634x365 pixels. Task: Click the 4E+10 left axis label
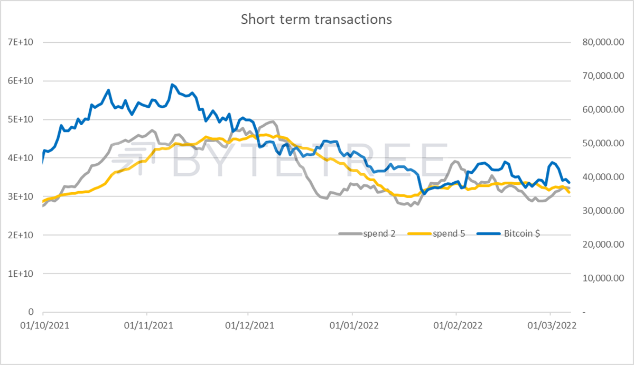click(22, 158)
